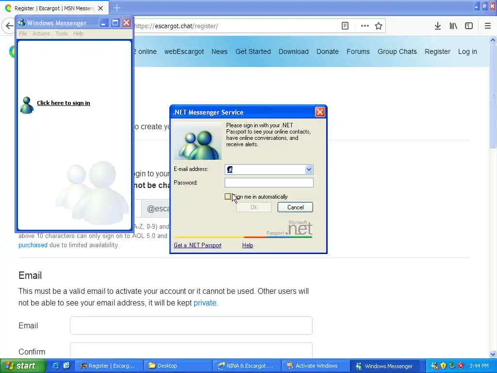Switch to Windows Messenger taskbar button
The width and height of the screenshot is (497, 373).
coord(384,366)
